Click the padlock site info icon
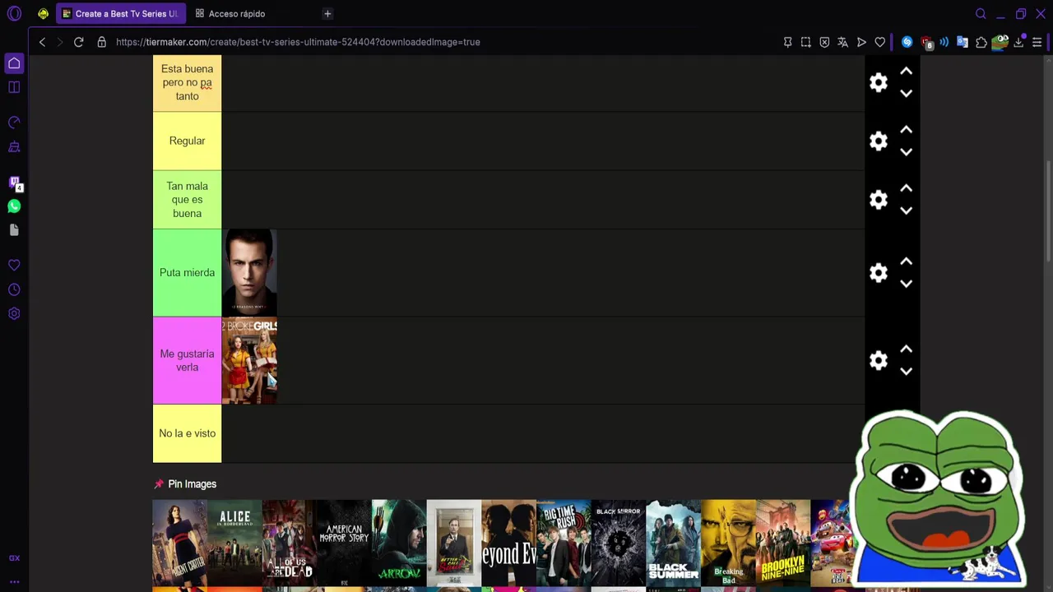This screenshot has width=1053, height=592. [x=102, y=42]
